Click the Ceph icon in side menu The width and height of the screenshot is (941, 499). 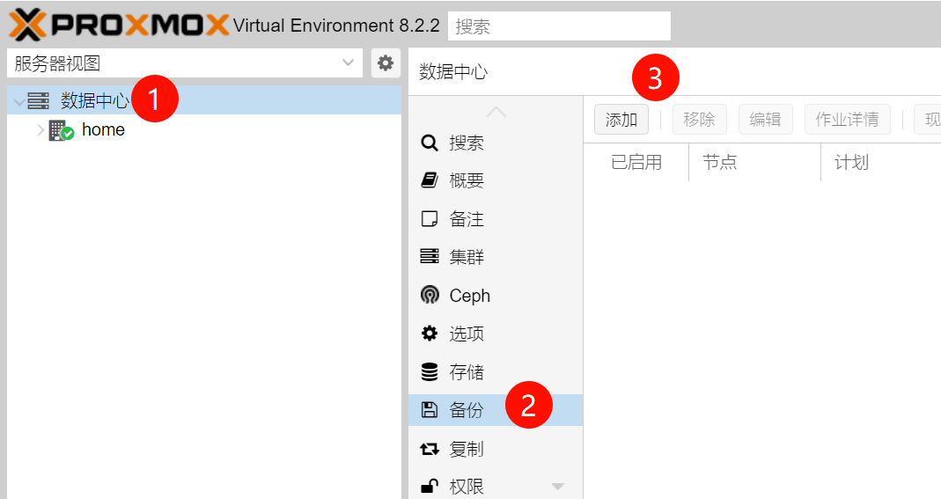coord(430,296)
